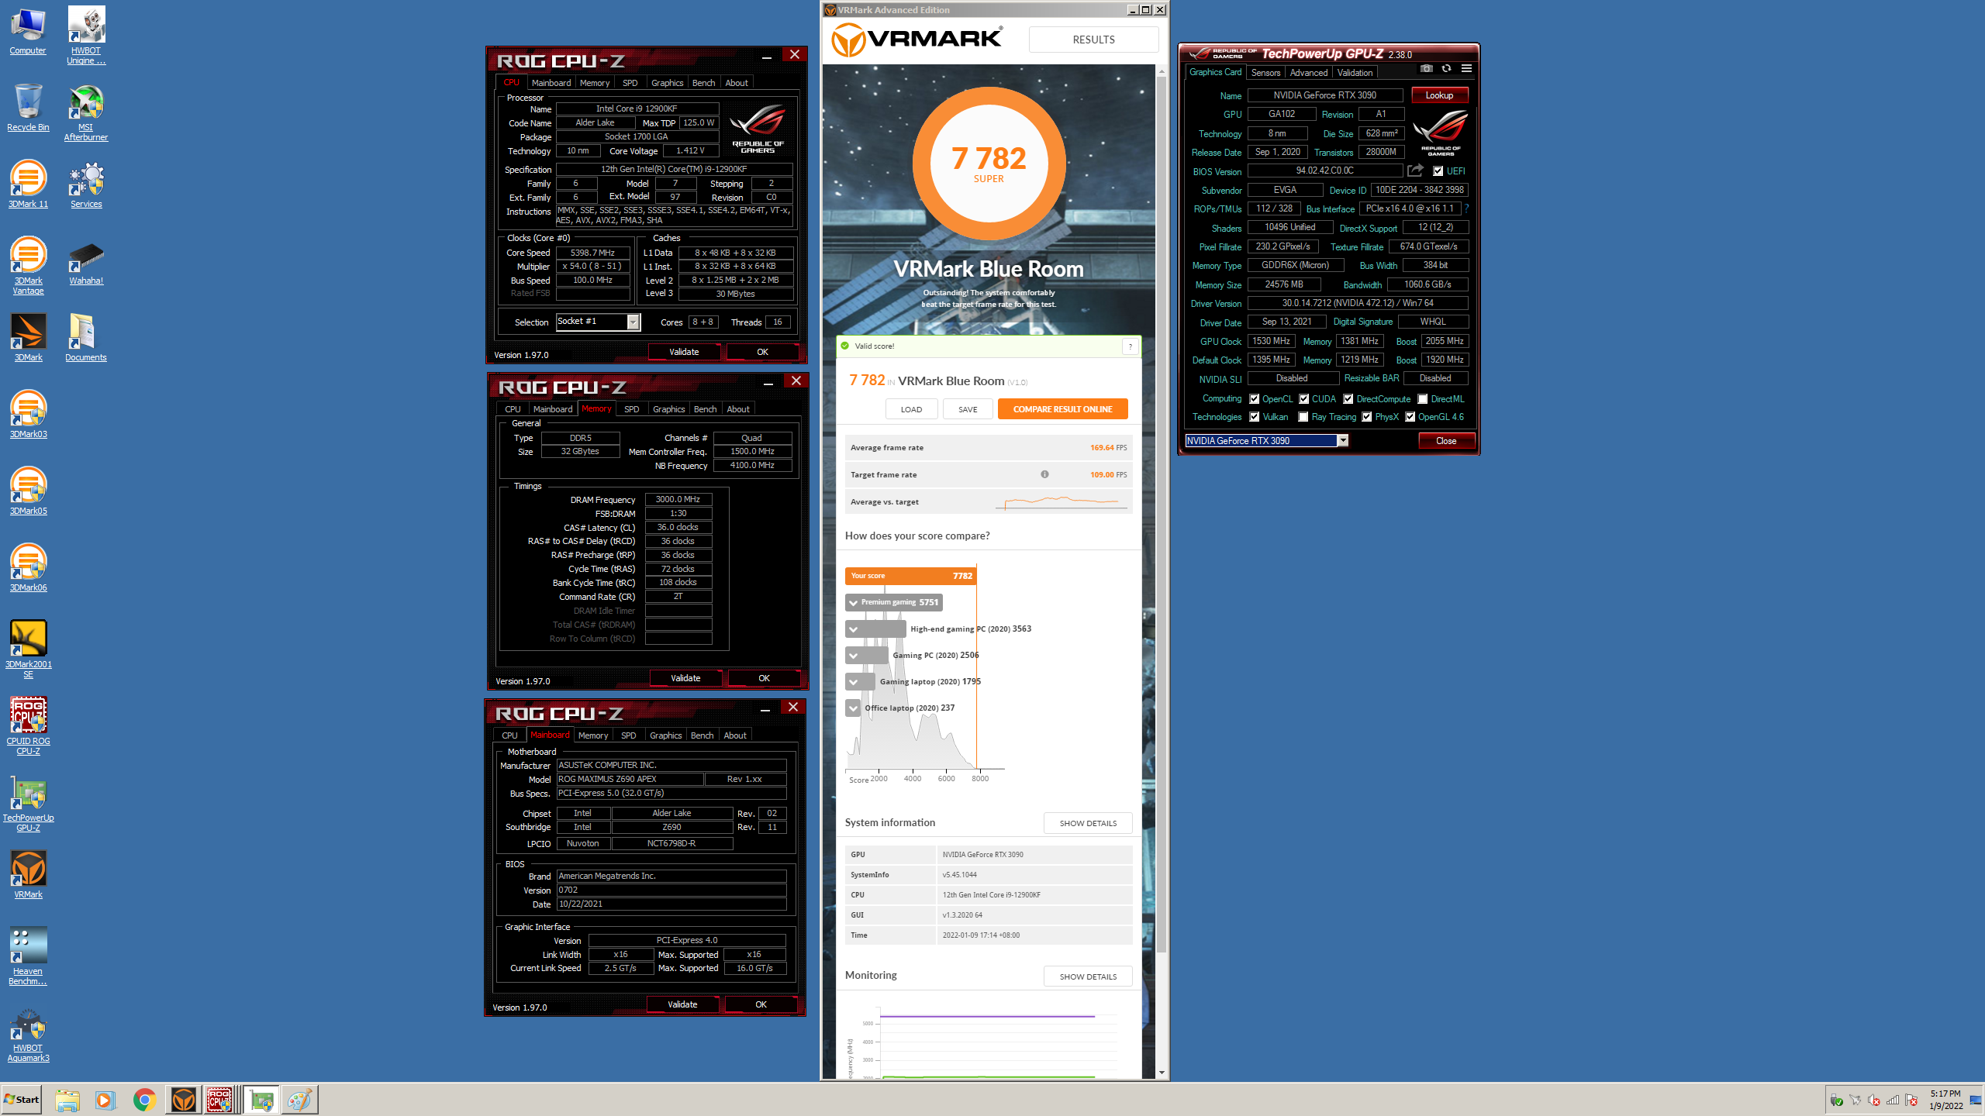Image resolution: width=1985 pixels, height=1116 pixels.
Task: Open the NVIDIA GeForce RTX 3090 GPU selector dropdown
Action: (x=1342, y=440)
